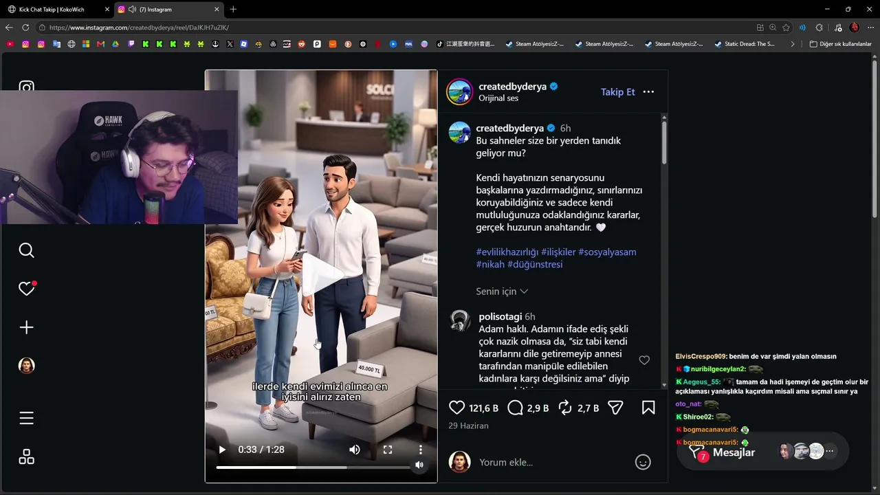Open emoji picker in comment box
The image size is (880, 495).
point(643,462)
